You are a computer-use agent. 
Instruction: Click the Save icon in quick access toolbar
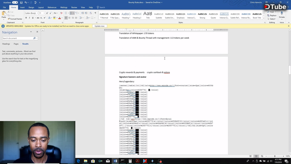coord(21,2)
